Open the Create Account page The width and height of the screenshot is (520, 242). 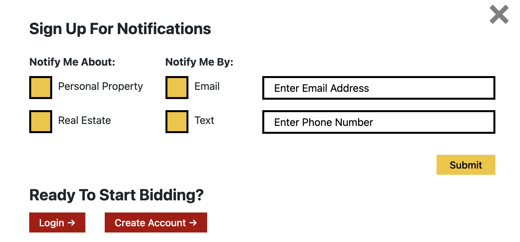[150, 223]
